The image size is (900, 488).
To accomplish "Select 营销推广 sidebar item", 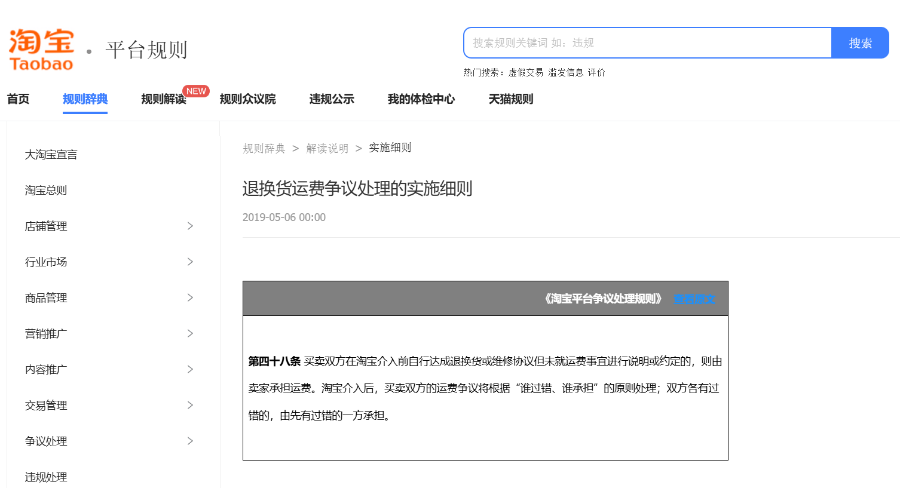I will click(x=46, y=334).
